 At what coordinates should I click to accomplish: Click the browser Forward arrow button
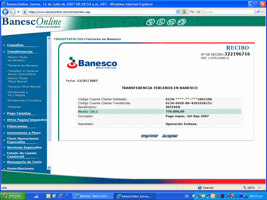(x=13, y=12)
